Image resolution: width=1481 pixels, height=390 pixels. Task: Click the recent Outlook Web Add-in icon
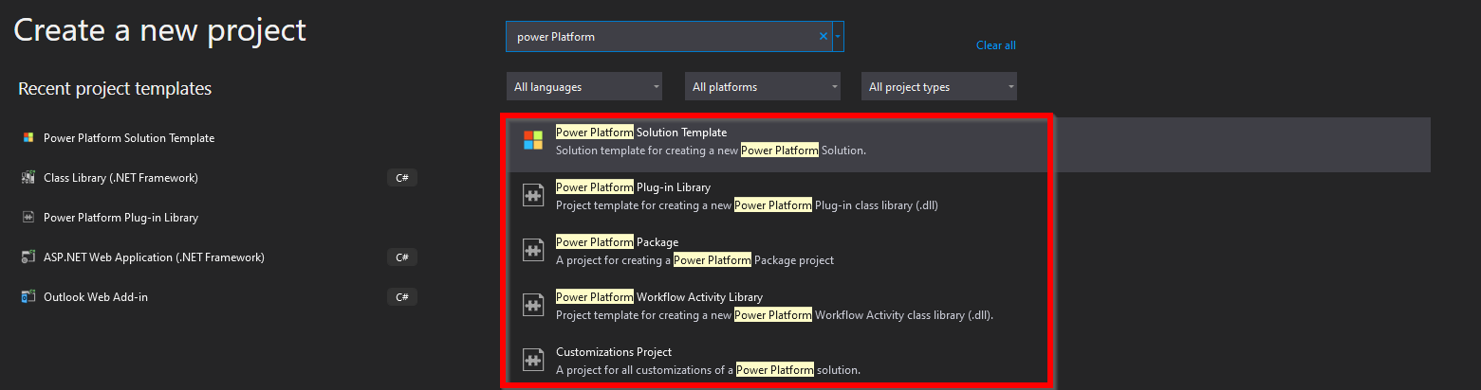tap(28, 297)
